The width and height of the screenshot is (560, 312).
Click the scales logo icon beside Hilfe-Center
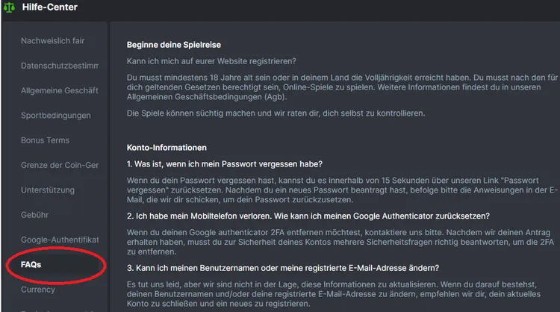[x=10, y=8]
